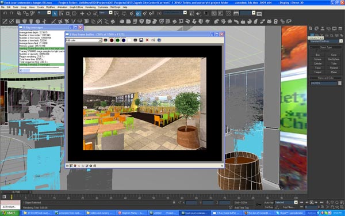This screenshot has width=345, height=216.
Task: Open the Customize menu
Action: [x=103, y=7]
